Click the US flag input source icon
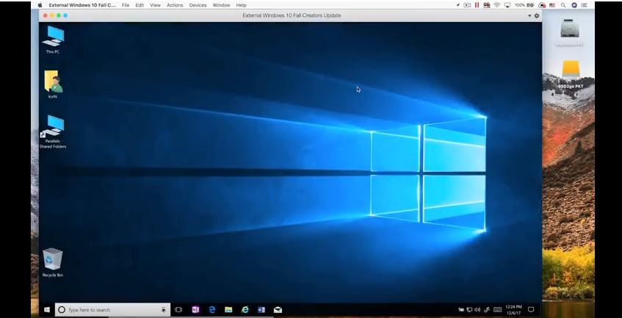 (552, 5)
